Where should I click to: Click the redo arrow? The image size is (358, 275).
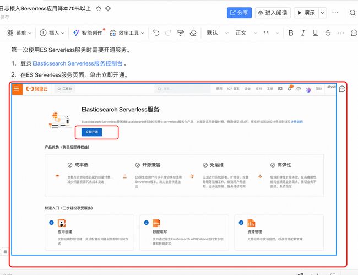click(x=169, y=33)
